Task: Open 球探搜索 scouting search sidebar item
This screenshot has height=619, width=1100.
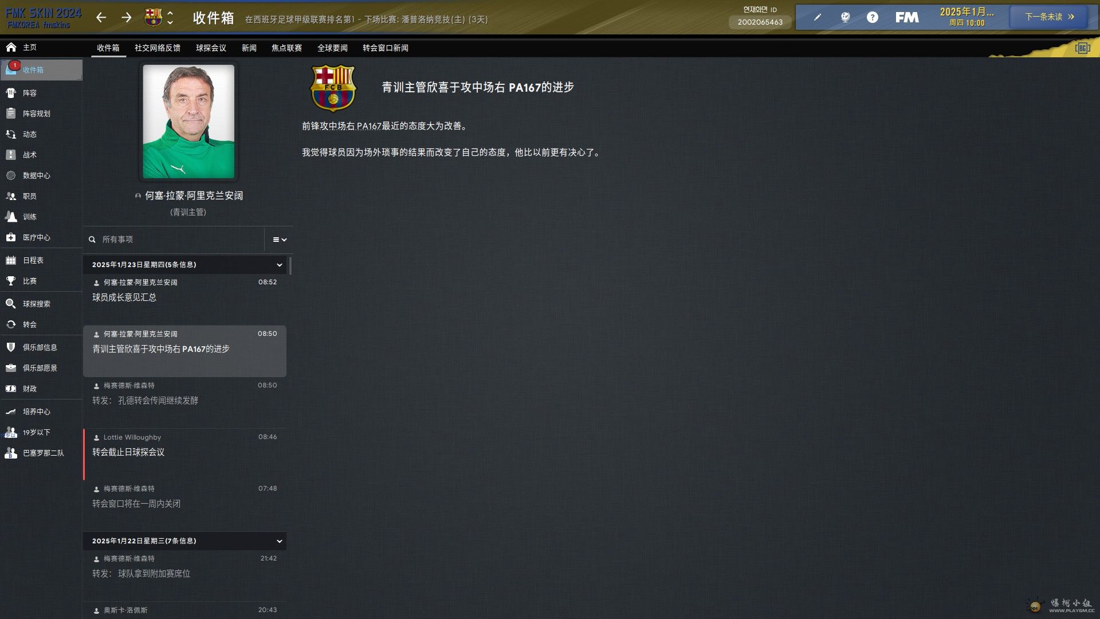Action: point(36,304)
